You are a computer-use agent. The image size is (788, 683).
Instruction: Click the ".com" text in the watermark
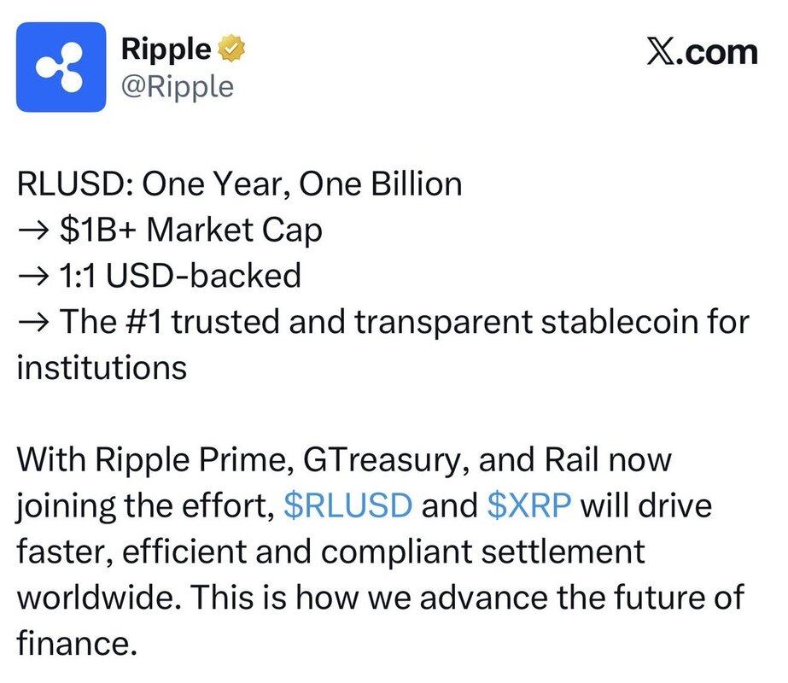click(720, 51)
